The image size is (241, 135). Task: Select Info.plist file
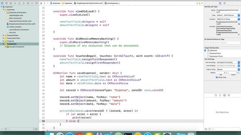click(x=12, y=33)
